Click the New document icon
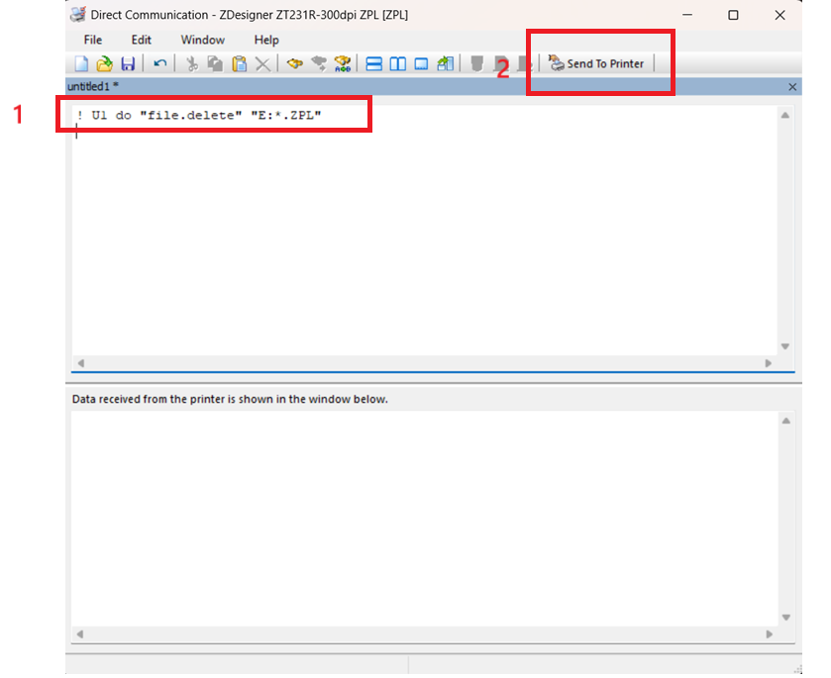This screenshot has height=678, width=831. [x=81, y=63]
